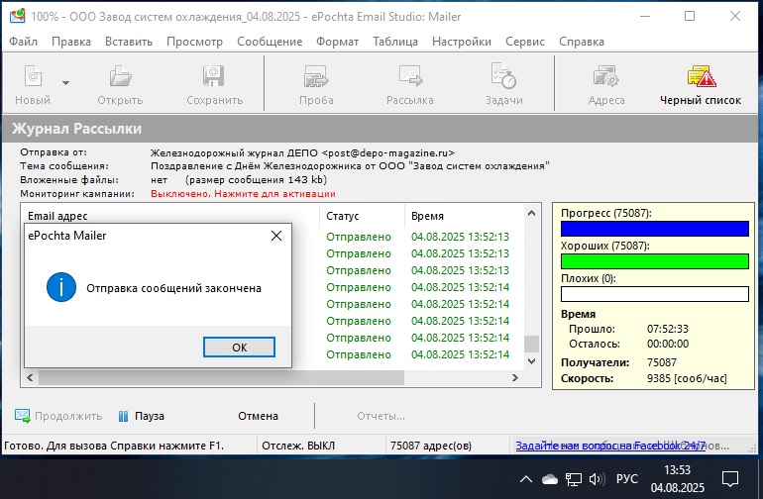Click status bar entry 75087 адрес(ов)
The height and width of the screenshot is (499, 763).
431,446
